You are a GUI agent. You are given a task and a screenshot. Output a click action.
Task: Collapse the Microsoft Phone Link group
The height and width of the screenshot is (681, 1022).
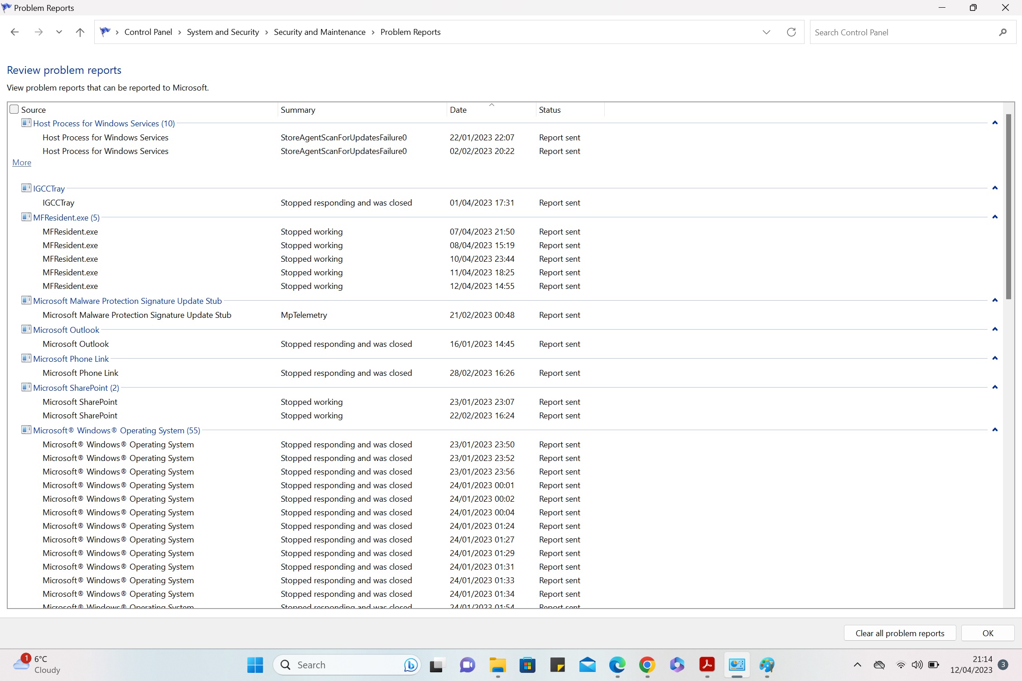(995, 358)
